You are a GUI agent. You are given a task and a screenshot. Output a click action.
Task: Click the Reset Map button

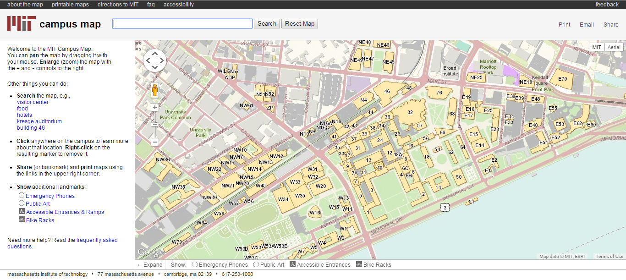pyautogui.click(x=300, y=24)
